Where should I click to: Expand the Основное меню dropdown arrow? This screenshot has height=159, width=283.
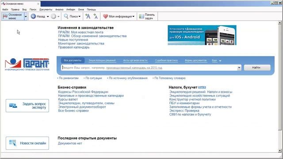(26, 16)
